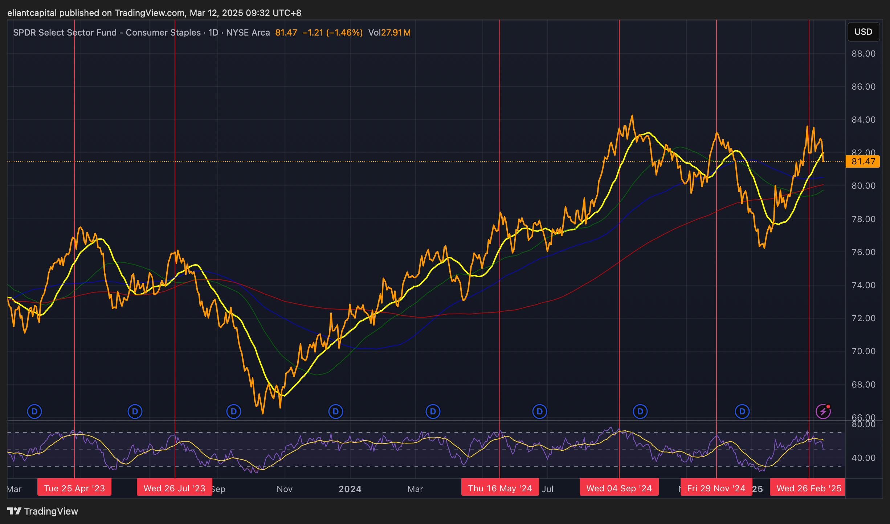
Task: Click the TradingView logo at bottom left
Action: tap(42, 511)
